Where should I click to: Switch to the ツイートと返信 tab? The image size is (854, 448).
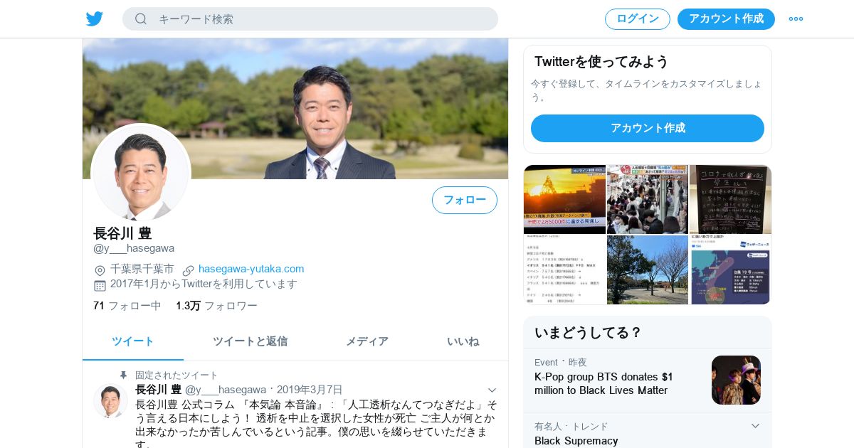pos(251,341)
